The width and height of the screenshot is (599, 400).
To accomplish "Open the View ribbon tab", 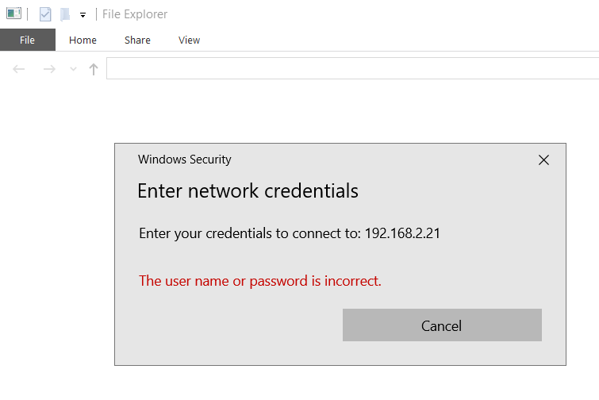I will 189,40.
